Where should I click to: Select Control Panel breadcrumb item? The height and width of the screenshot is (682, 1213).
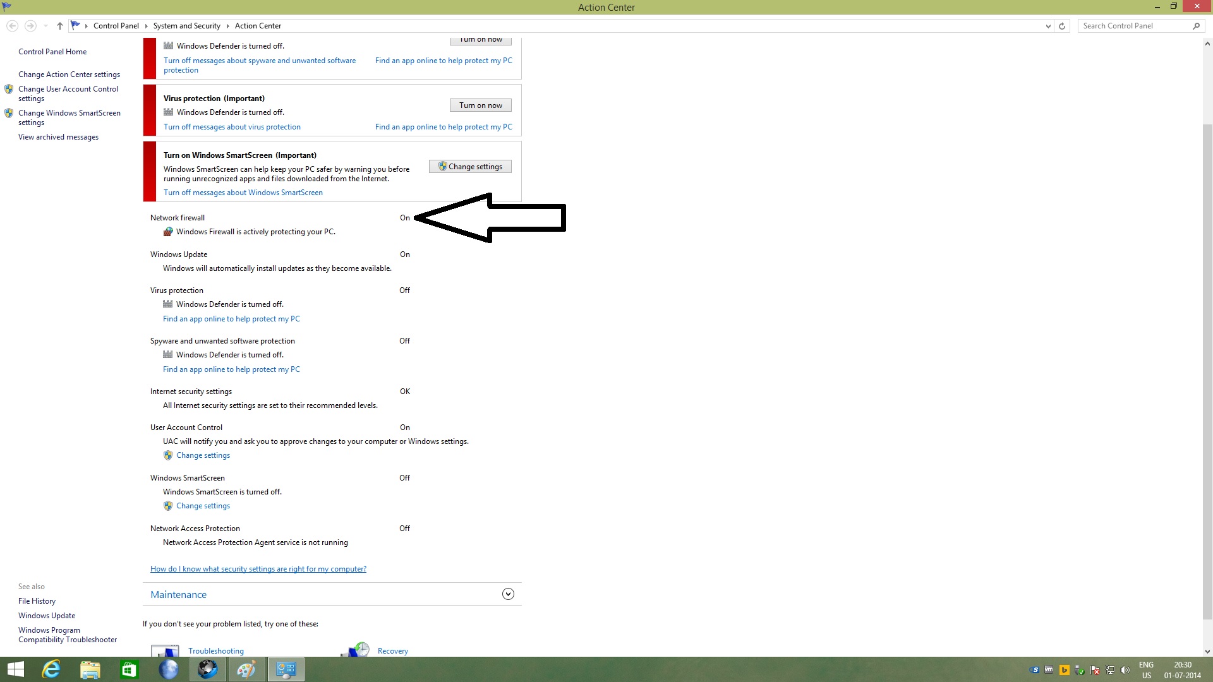pos(116,26)
